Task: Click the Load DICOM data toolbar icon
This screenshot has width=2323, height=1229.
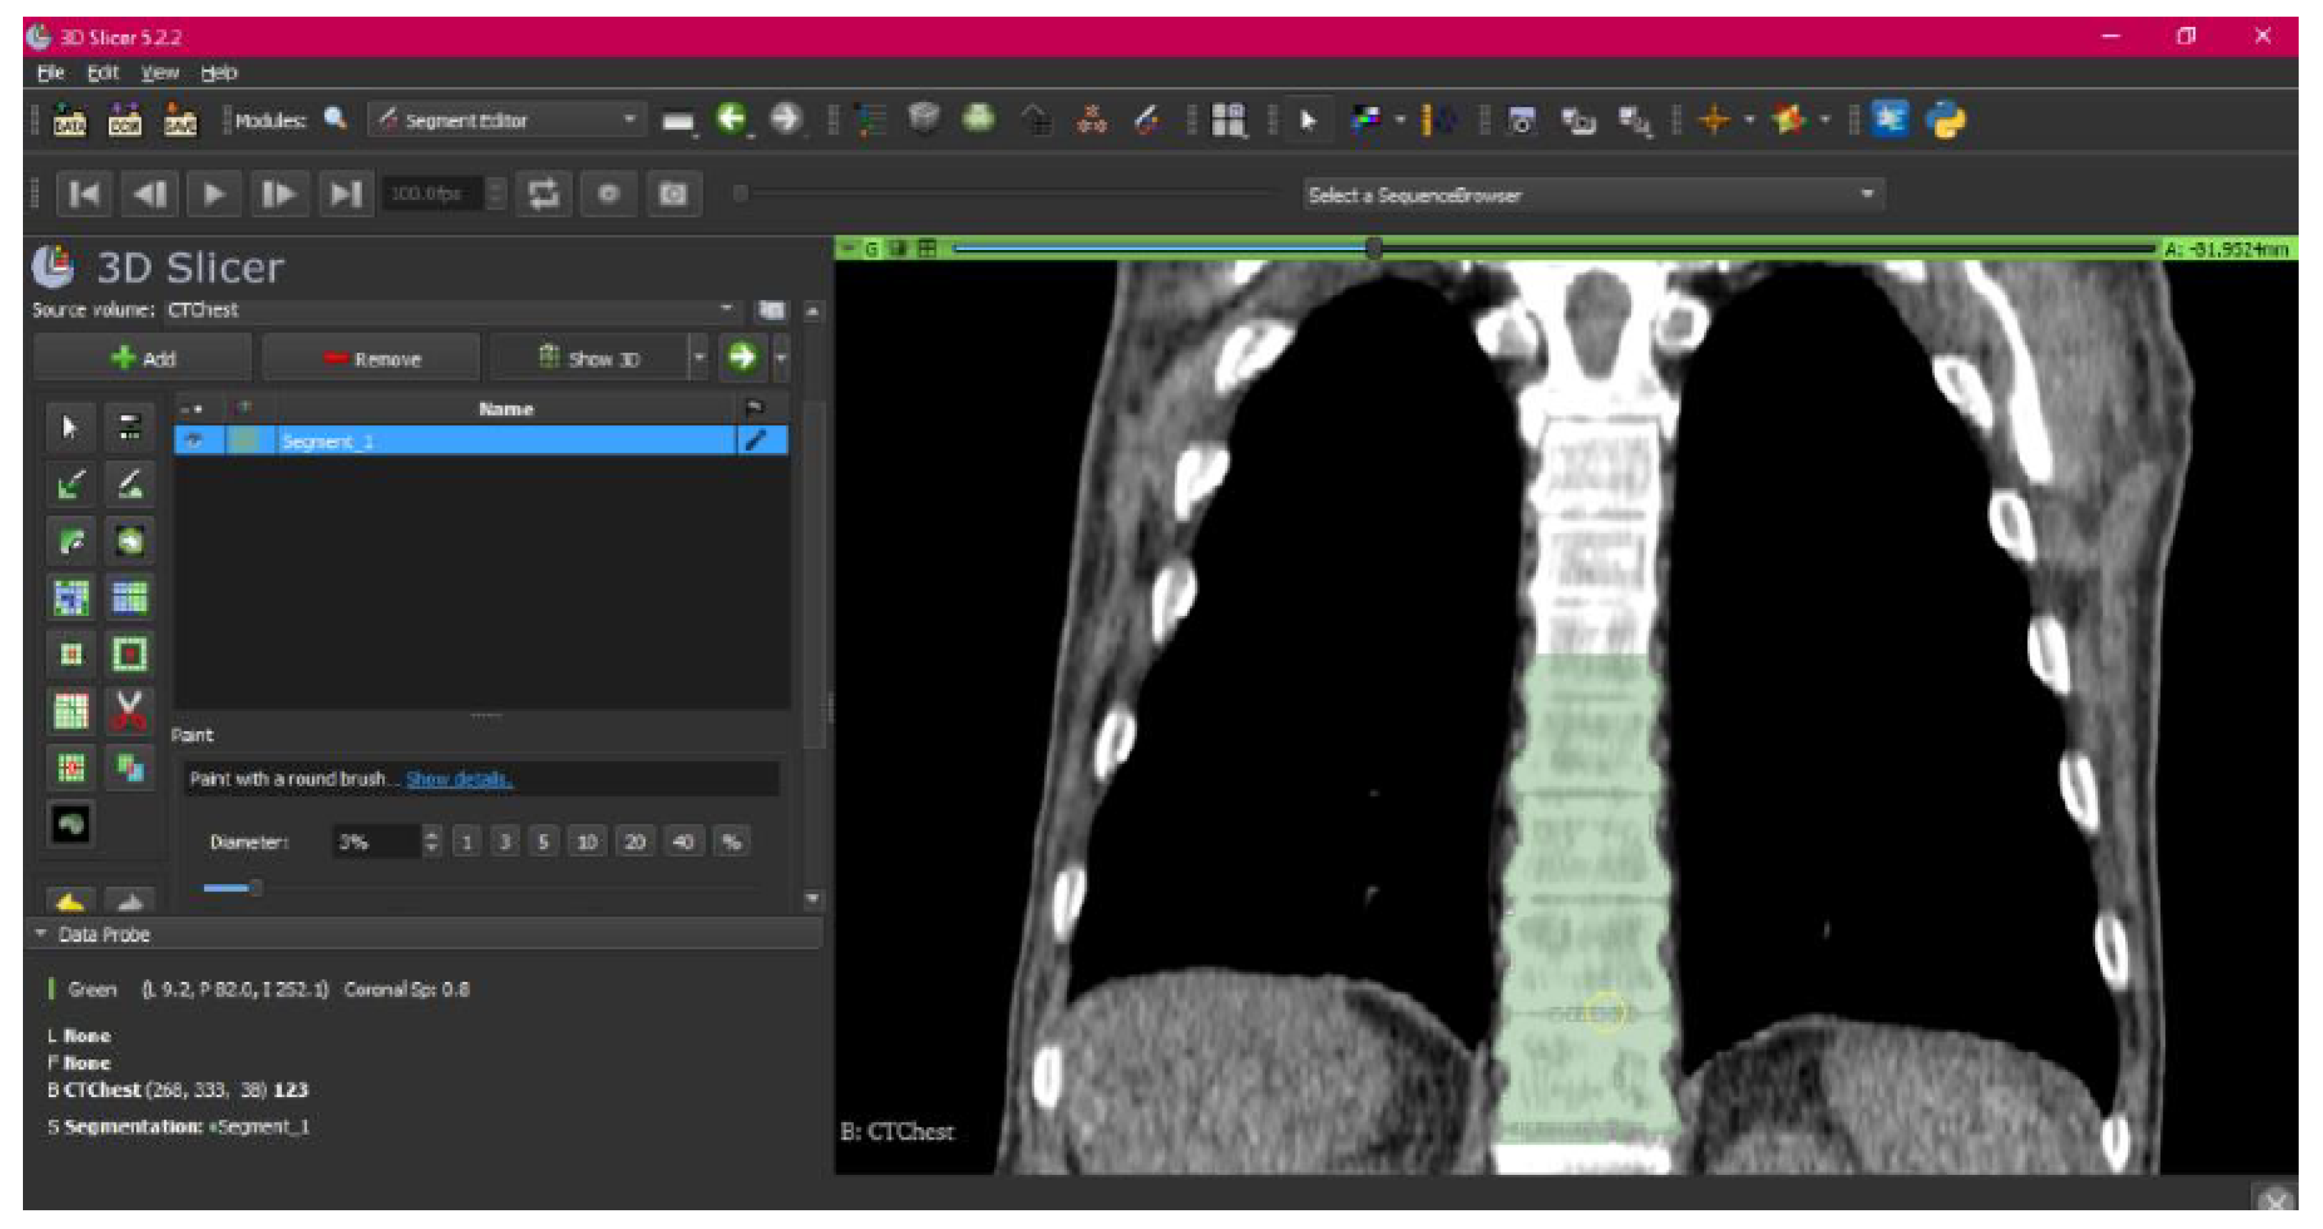Action: click(x=124, y=119)
